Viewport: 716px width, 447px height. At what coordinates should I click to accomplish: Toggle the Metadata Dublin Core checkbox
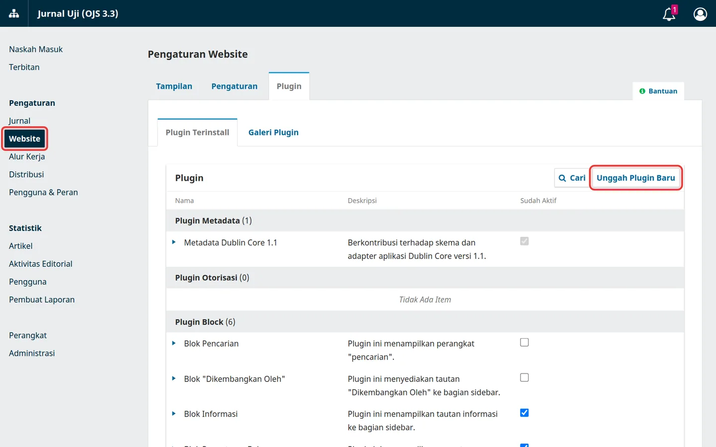coord(524,241)
